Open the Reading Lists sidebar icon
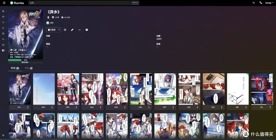This screenshot has height=140, width=276. tap(3, 28)
